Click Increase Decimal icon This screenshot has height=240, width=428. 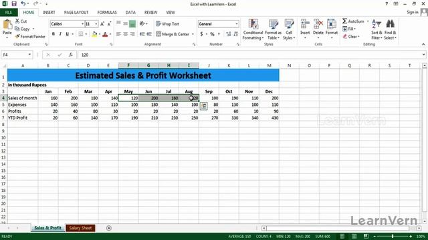tap(229, 34)
